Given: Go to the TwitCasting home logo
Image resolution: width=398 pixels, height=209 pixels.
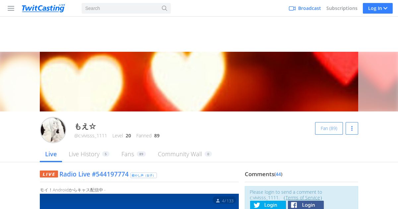Looking at the screenshot, I should [x=43, y=8].
